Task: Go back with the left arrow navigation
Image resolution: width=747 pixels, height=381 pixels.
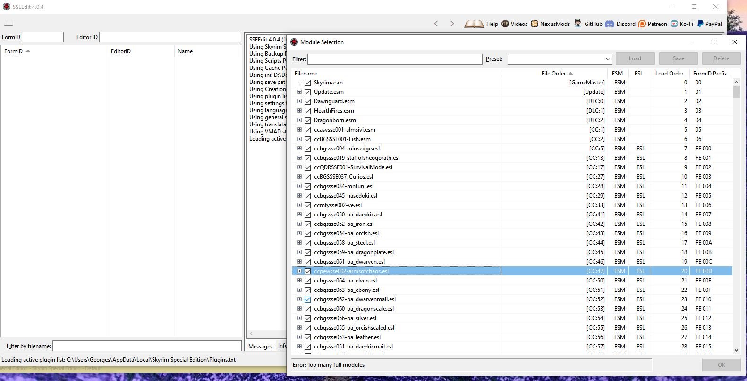Action: click(436, 24)
